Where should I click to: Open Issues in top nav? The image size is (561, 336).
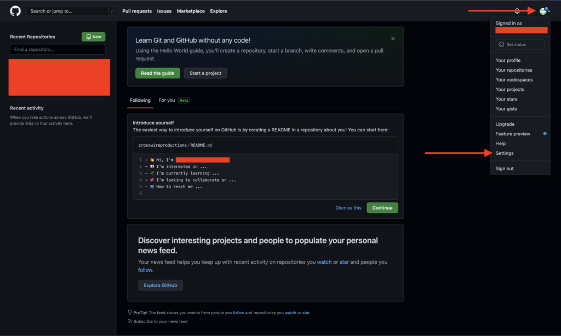point(164,11)
